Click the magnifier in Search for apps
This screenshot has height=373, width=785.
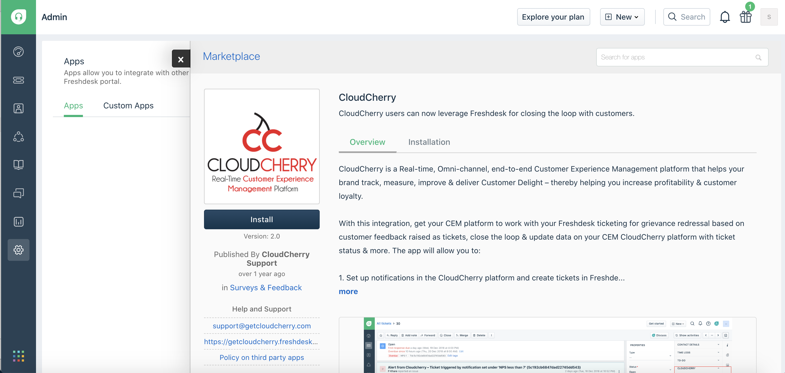coord(758,57)
